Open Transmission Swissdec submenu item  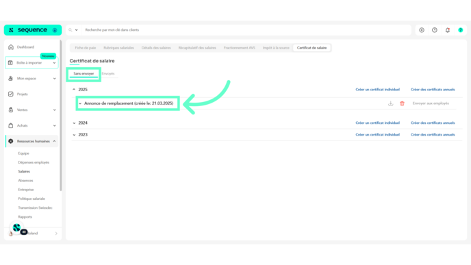click(x=35, y=208)
